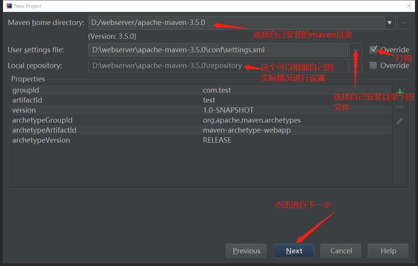418x266 pixels.
Task: Click the IntelliJ logo in title bar
Action: click(9, 6)
